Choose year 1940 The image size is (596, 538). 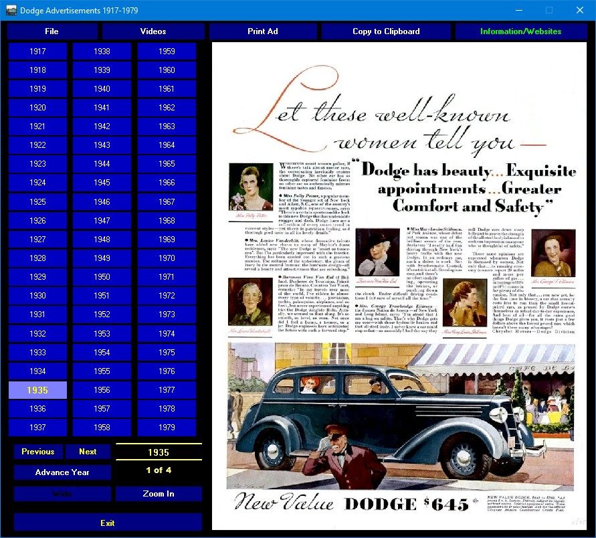102,89
